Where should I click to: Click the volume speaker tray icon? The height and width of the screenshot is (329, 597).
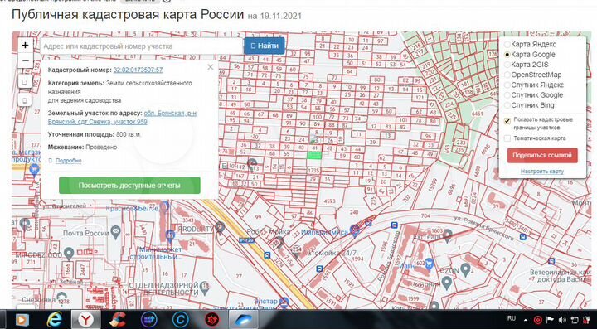(562, 320)
